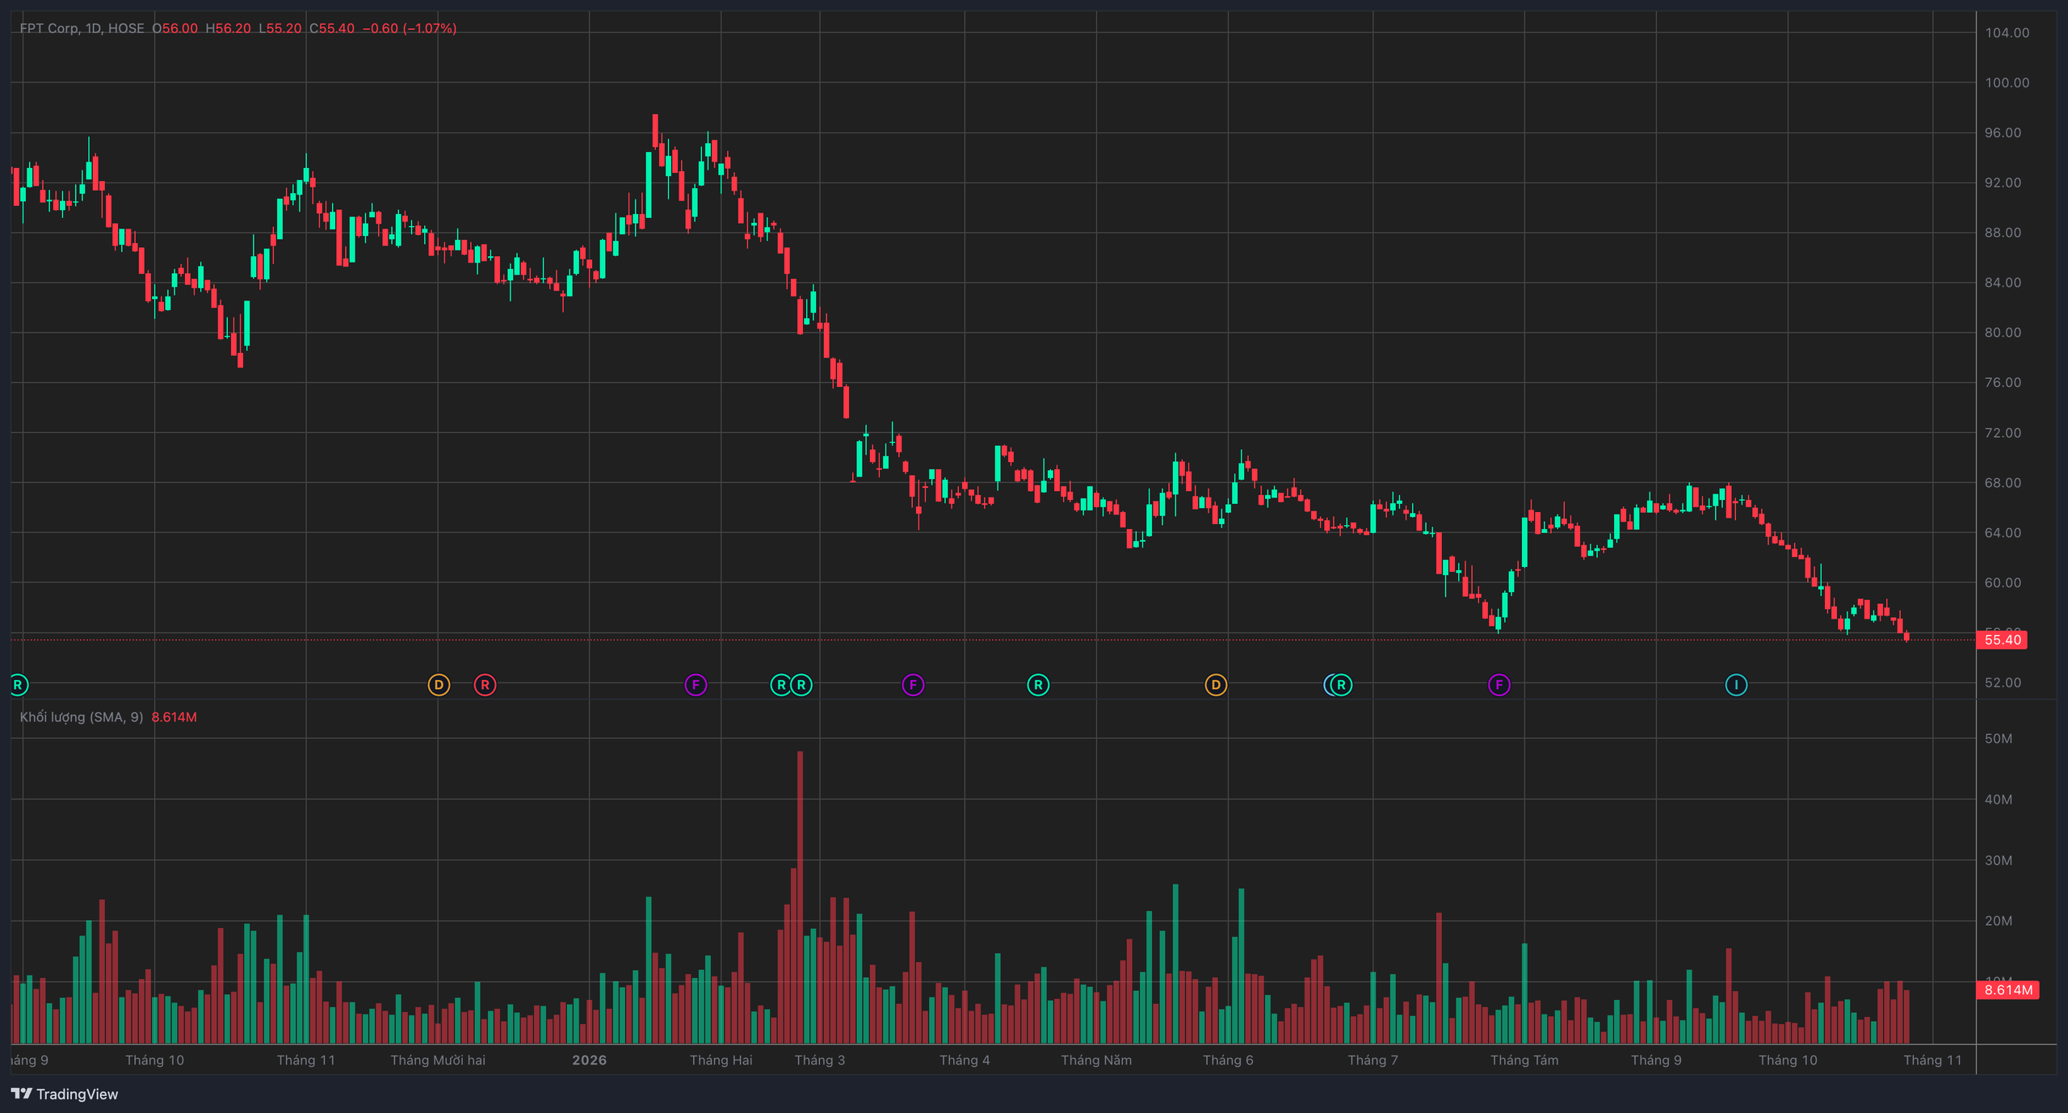Image resolution: width=2068 pixels, height=1113 pixels.
Task: Click the teal R marker nearest Tháng 3
Action: (x=801, y=685)
